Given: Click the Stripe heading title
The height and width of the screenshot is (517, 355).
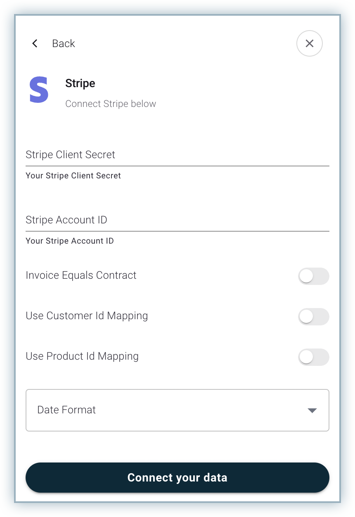Looking at the screenshot, I should coord(80,83).
